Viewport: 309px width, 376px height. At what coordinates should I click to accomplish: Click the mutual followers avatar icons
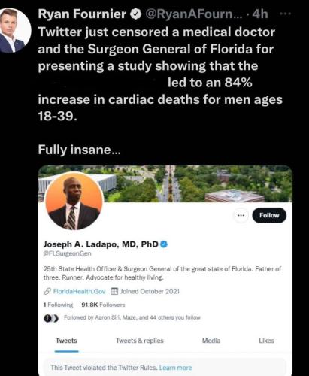point(51,318)
